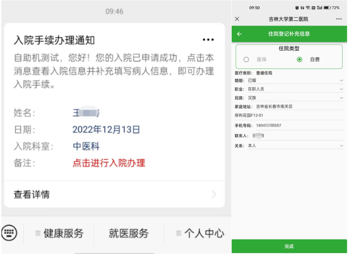This screenshot has height=254, width=348.
Task: Go back with the green header arrow
Action: tap(239, 34)
